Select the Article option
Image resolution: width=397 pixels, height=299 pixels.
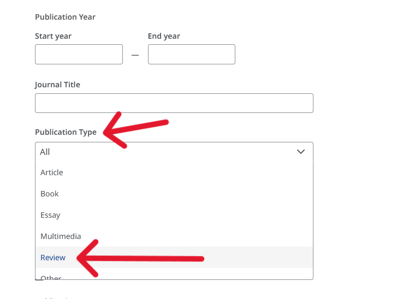click(174, 172)
